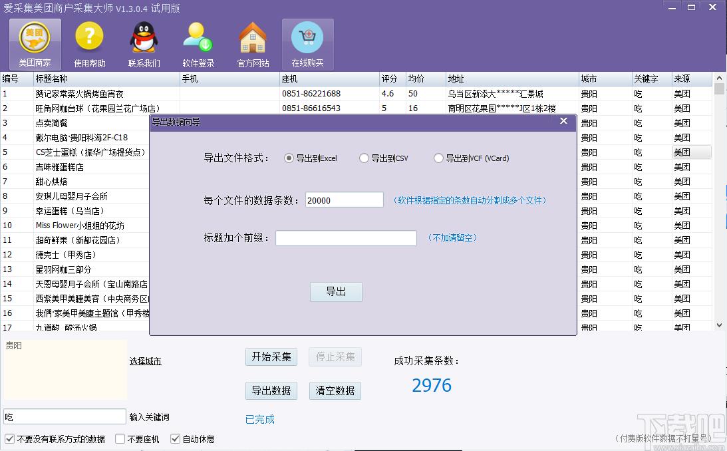
Task: Click table scrollbar up arrow
Action: [x=719, y=78]
